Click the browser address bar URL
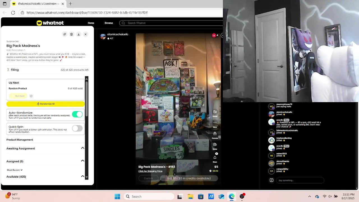 click(87, 13)
